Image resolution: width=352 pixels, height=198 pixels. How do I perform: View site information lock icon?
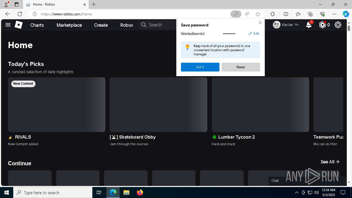coord(34,14)
